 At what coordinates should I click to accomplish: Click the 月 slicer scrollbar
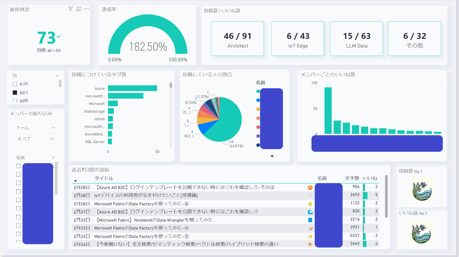click(60, 83)
